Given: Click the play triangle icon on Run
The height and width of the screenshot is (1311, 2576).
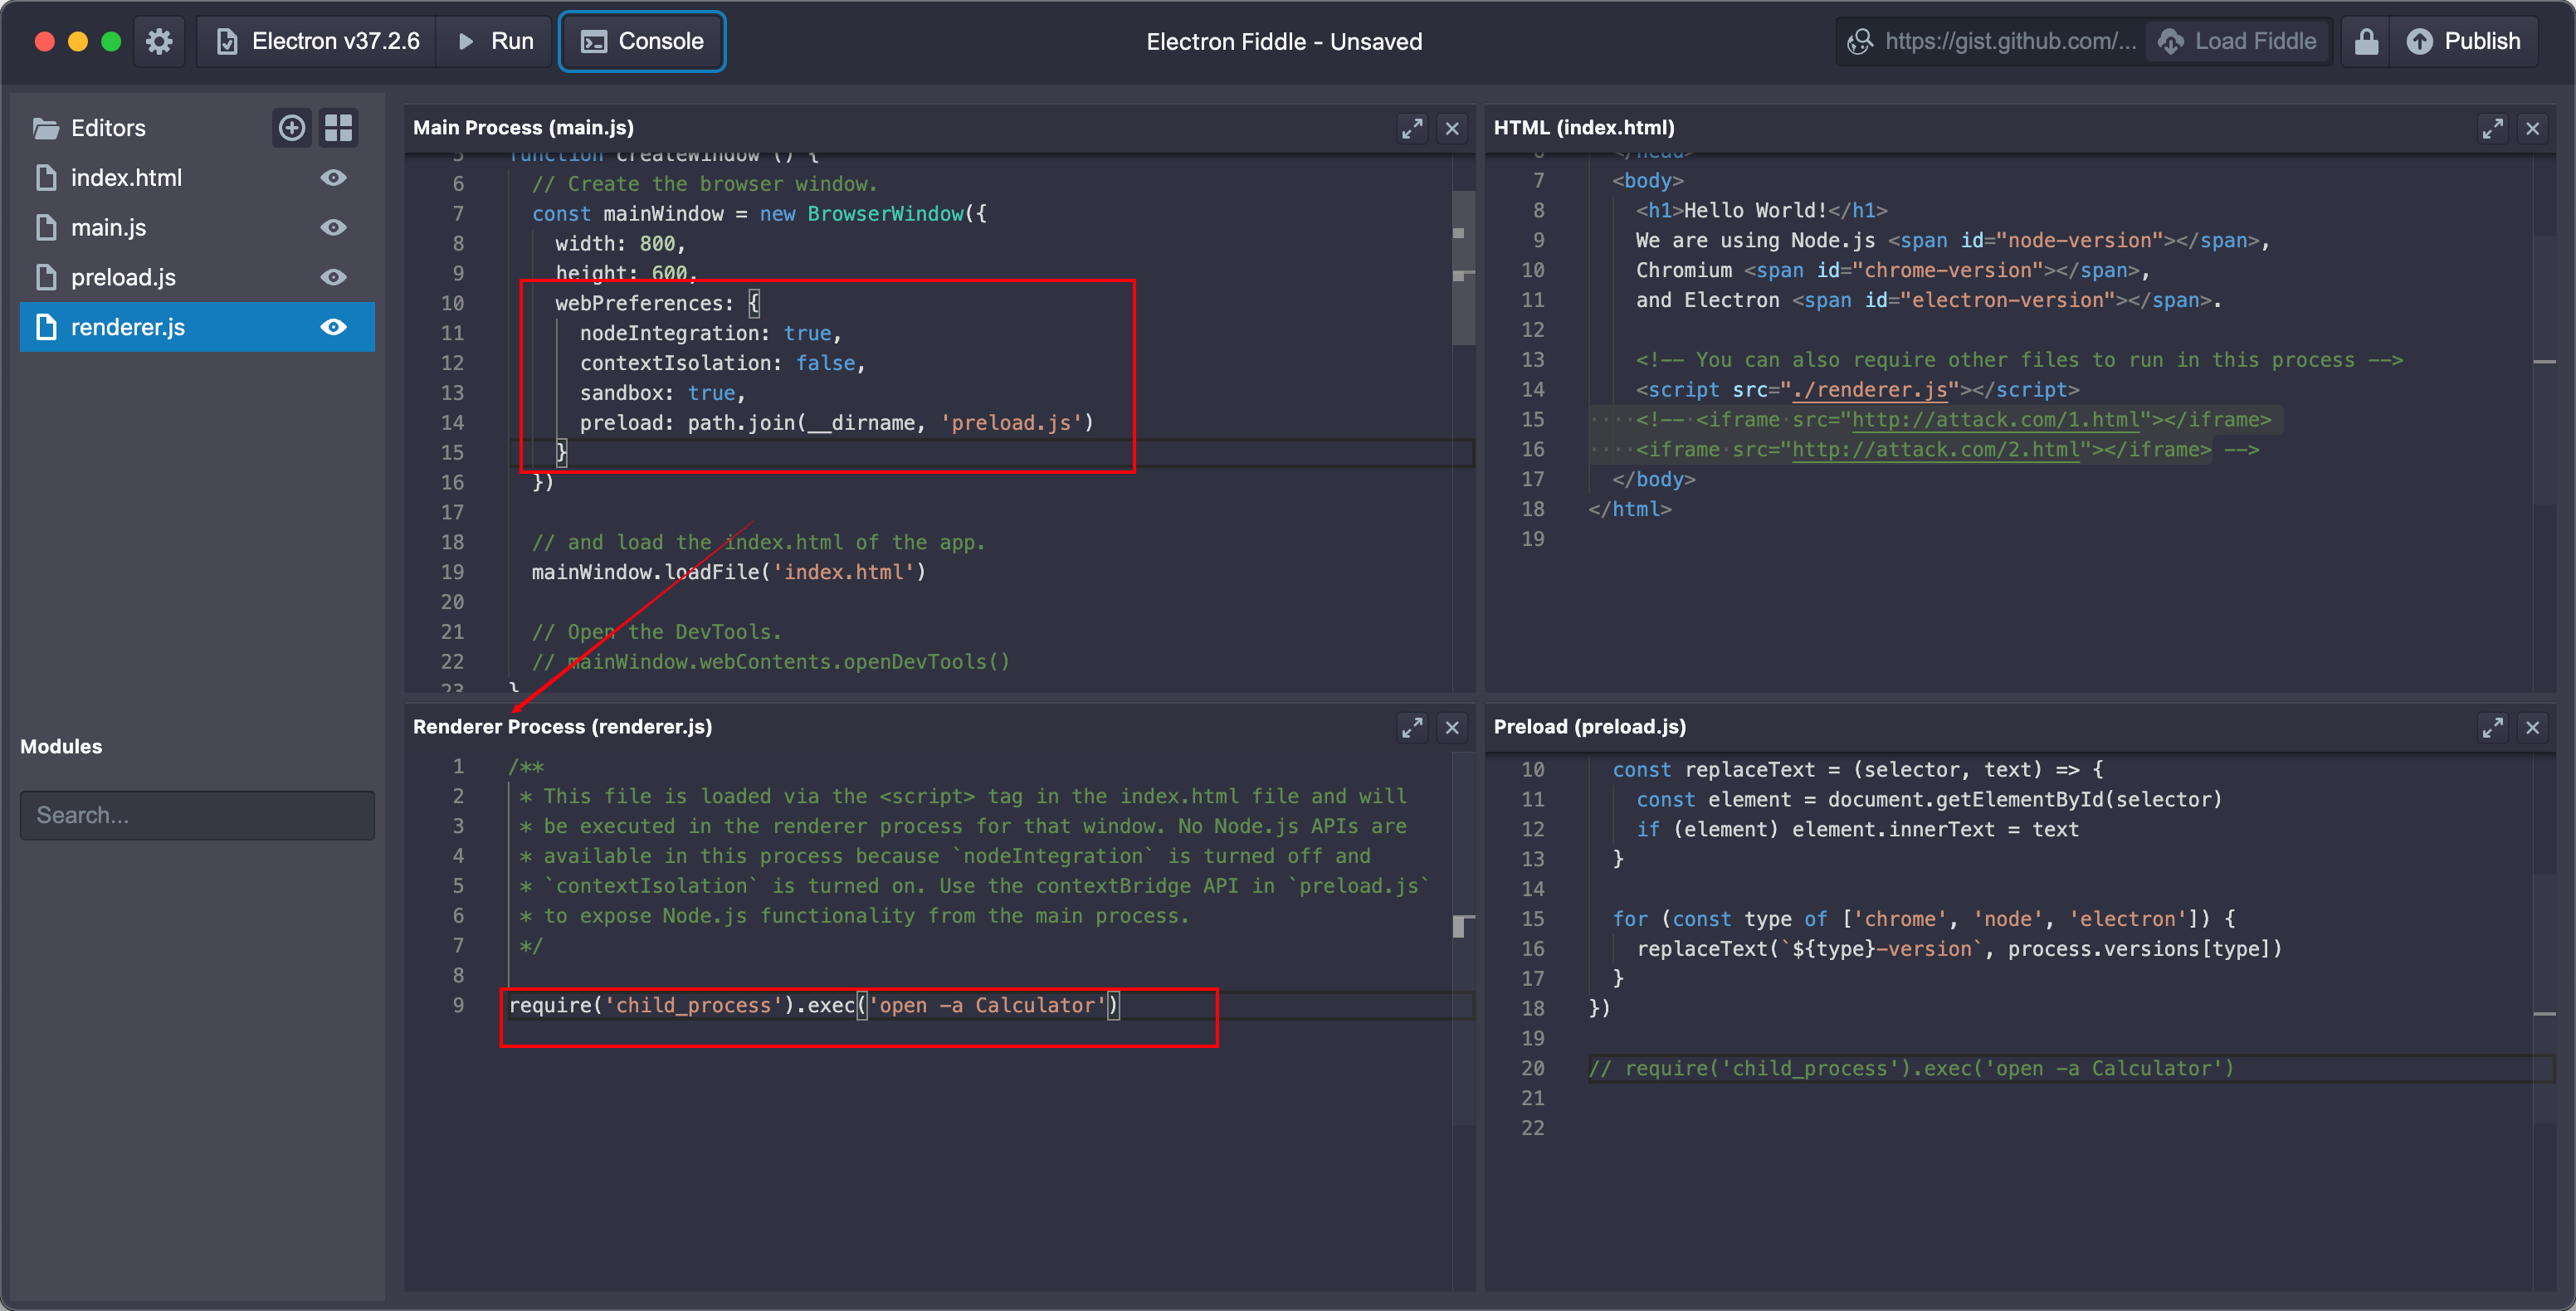Looking at the screenshot, I should point(465,41).
